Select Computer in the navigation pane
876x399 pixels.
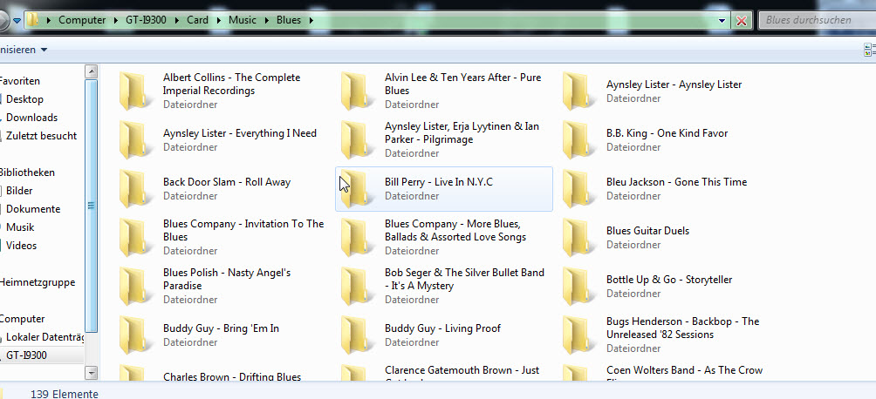coord(22,319)
